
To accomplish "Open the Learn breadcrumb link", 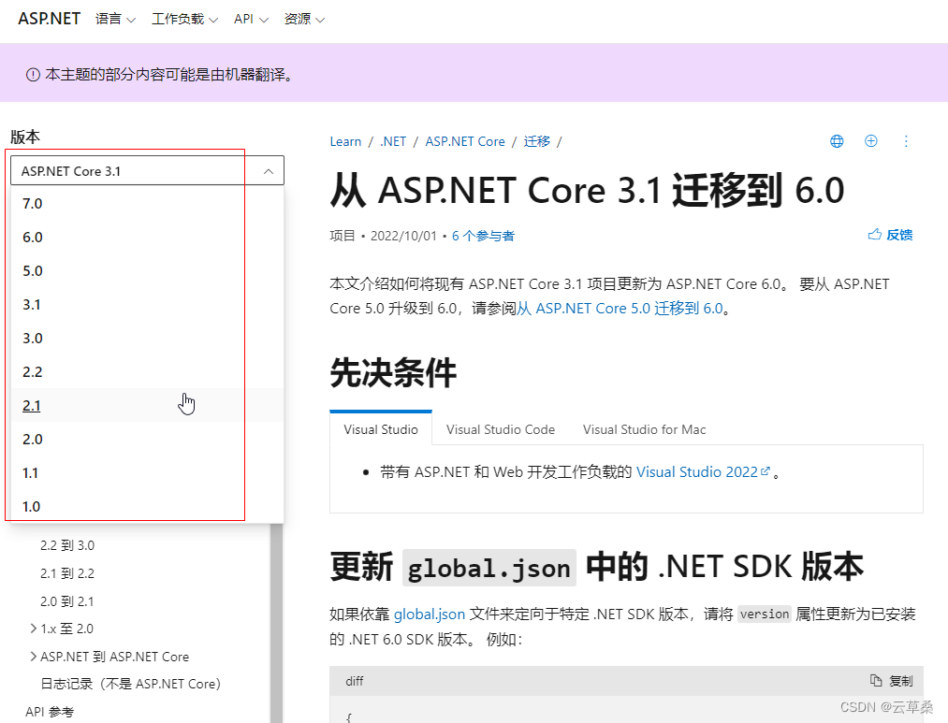I will (x=345, y=141).
